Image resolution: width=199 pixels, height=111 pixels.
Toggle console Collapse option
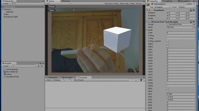point(57,80)
